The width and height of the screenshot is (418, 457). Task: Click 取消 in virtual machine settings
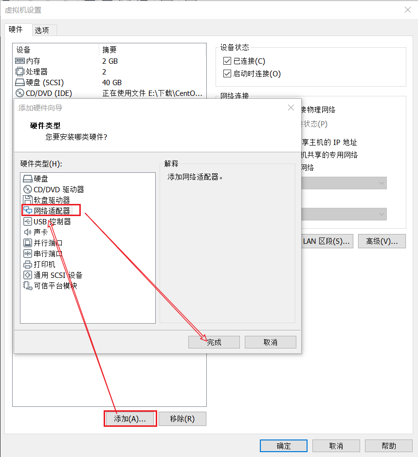click(x=336, y=446)
